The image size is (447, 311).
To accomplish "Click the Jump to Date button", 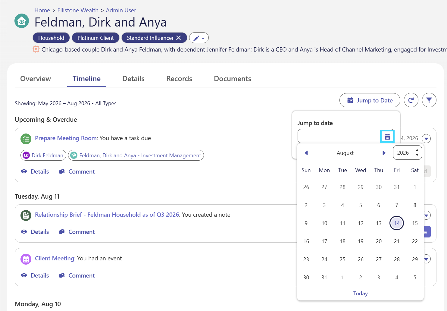I will 370,100.
